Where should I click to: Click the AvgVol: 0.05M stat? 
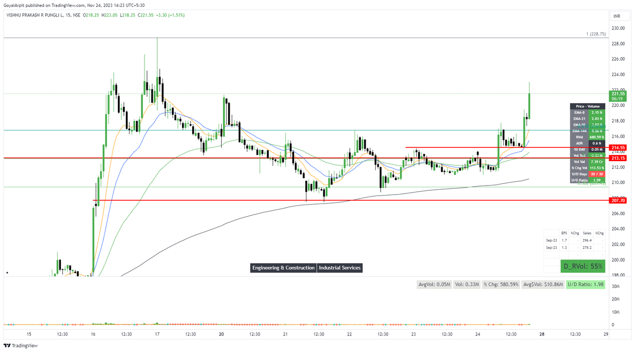tap(434, 284)
